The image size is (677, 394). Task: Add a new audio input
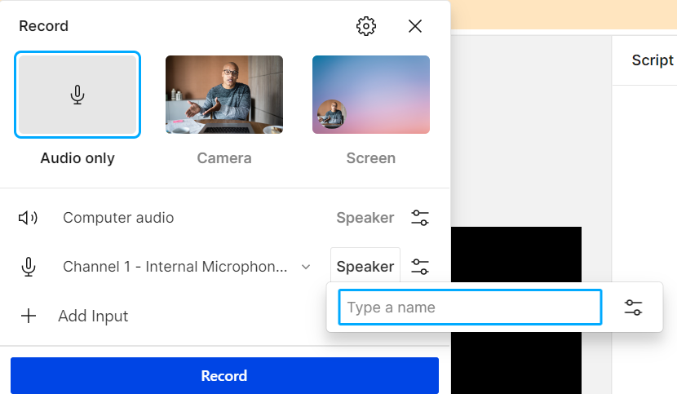tap(75, 316)
